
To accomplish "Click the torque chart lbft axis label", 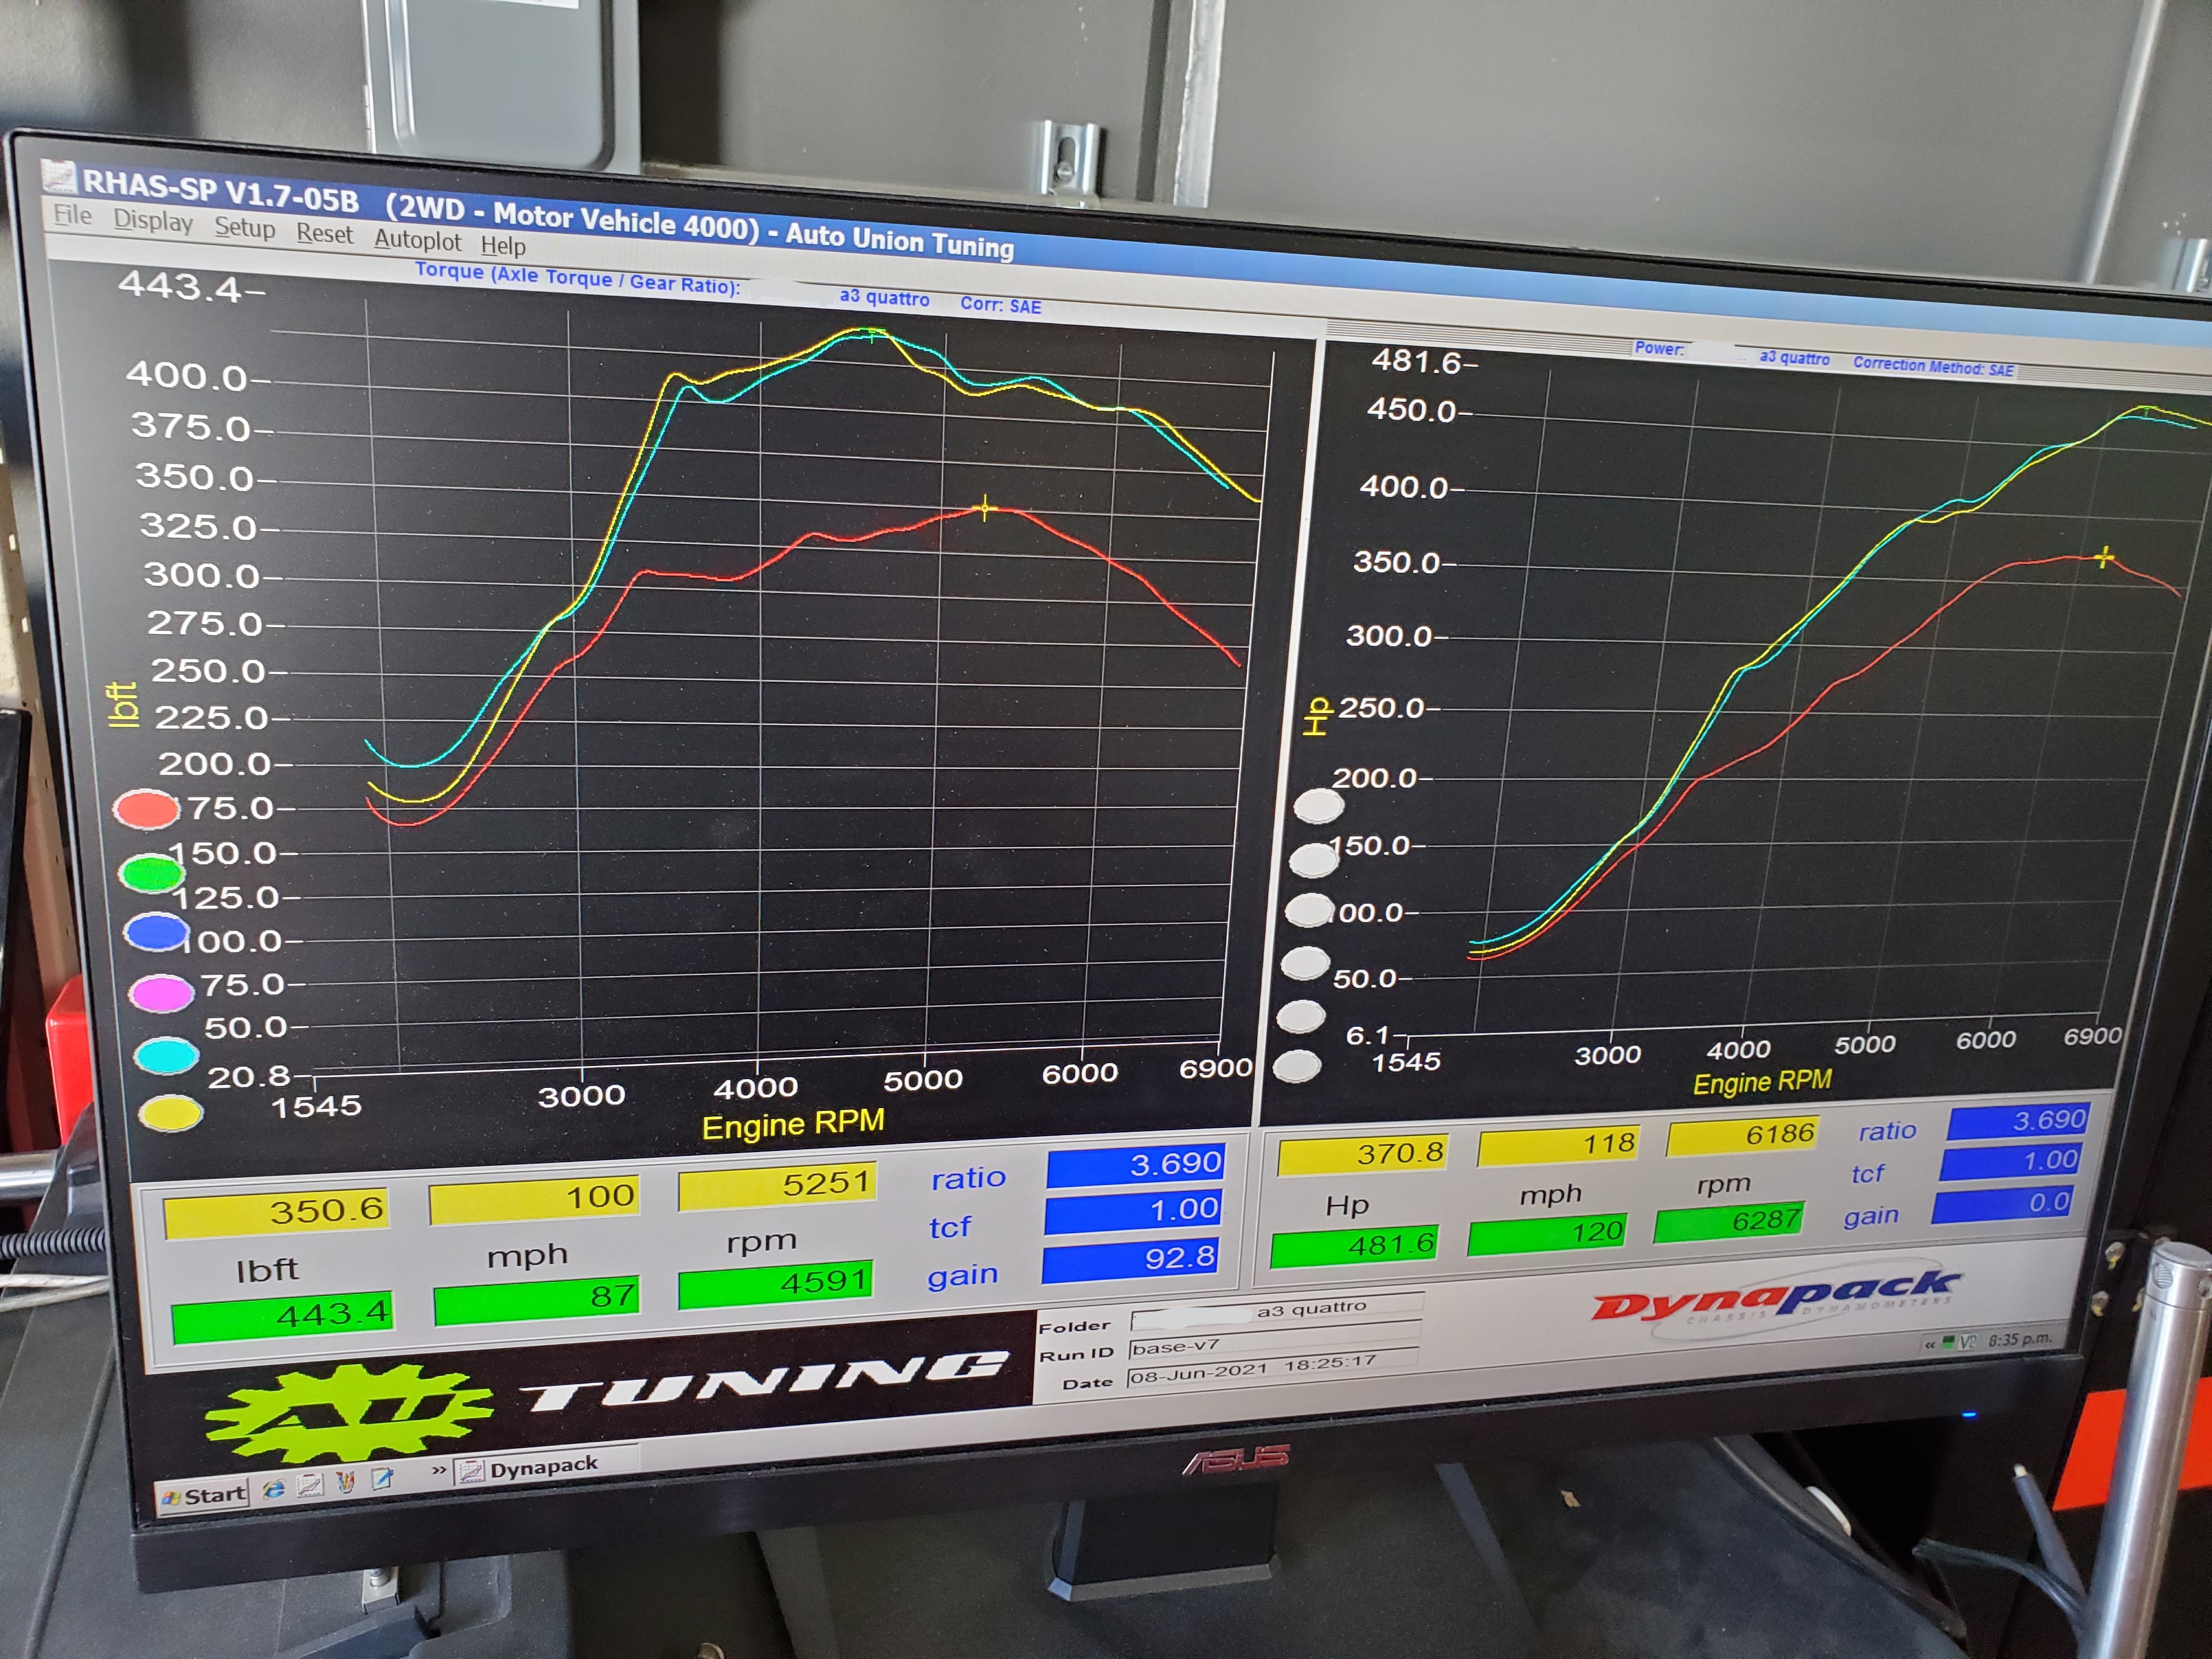I will [123, 705].
